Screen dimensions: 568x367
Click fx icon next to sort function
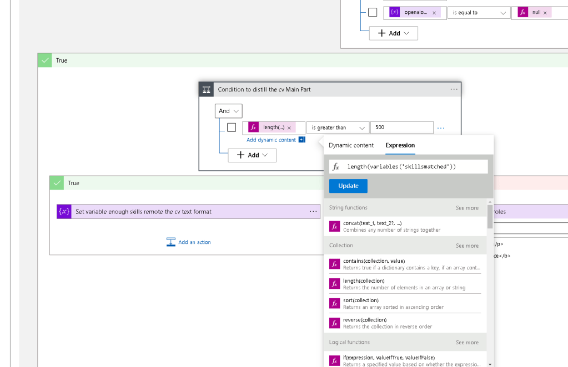point(334,303)
